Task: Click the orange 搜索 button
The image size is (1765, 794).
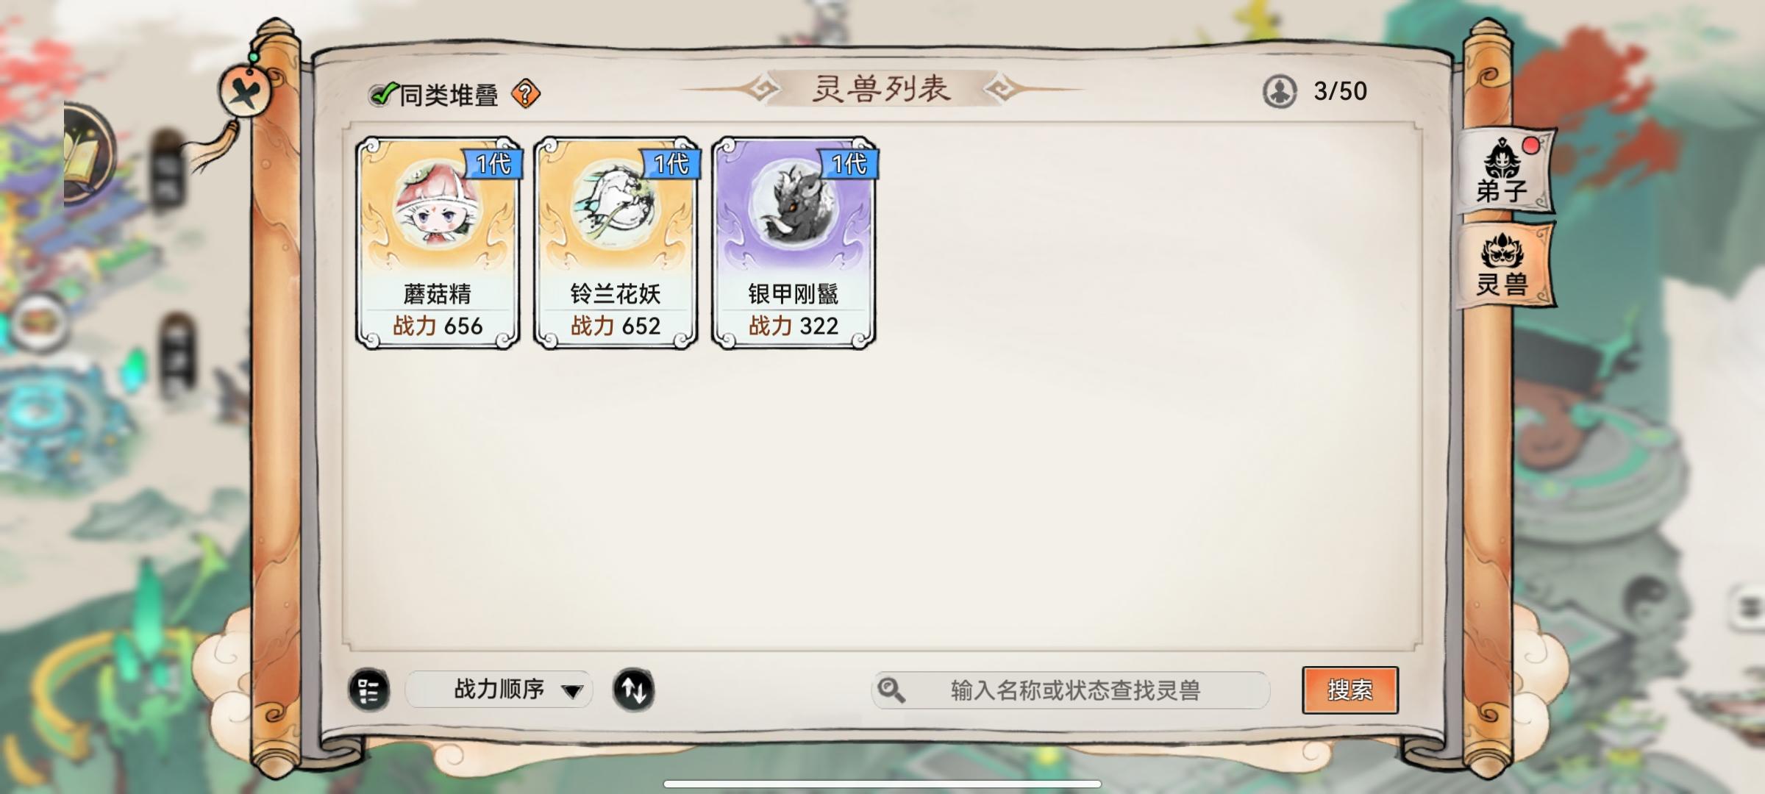Action: tap(1350, 690)
